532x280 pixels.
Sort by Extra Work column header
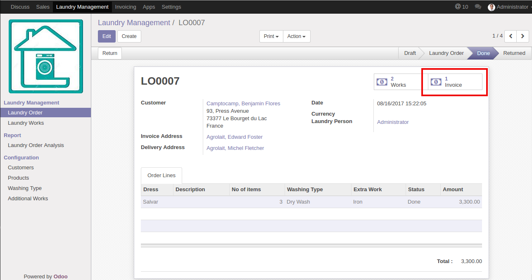click(378, 190)
